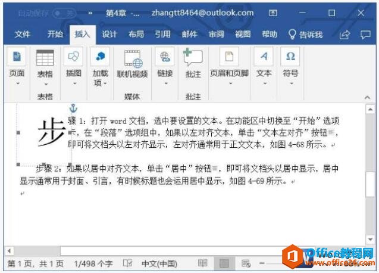
Task: Click the zoom out minus on zoom slider
Action: 262,263
